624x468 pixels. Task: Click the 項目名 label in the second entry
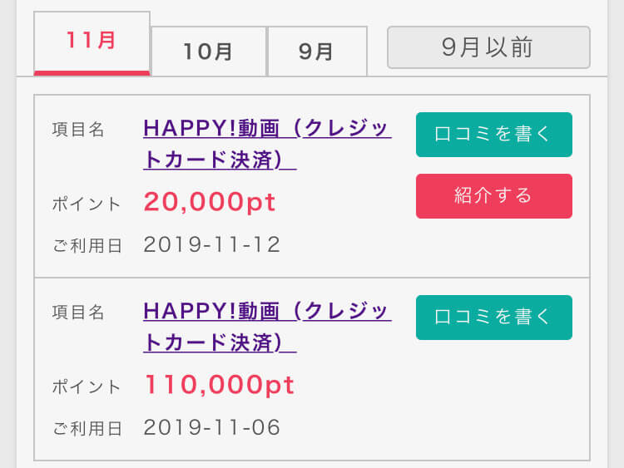click(x=78, y=313)
